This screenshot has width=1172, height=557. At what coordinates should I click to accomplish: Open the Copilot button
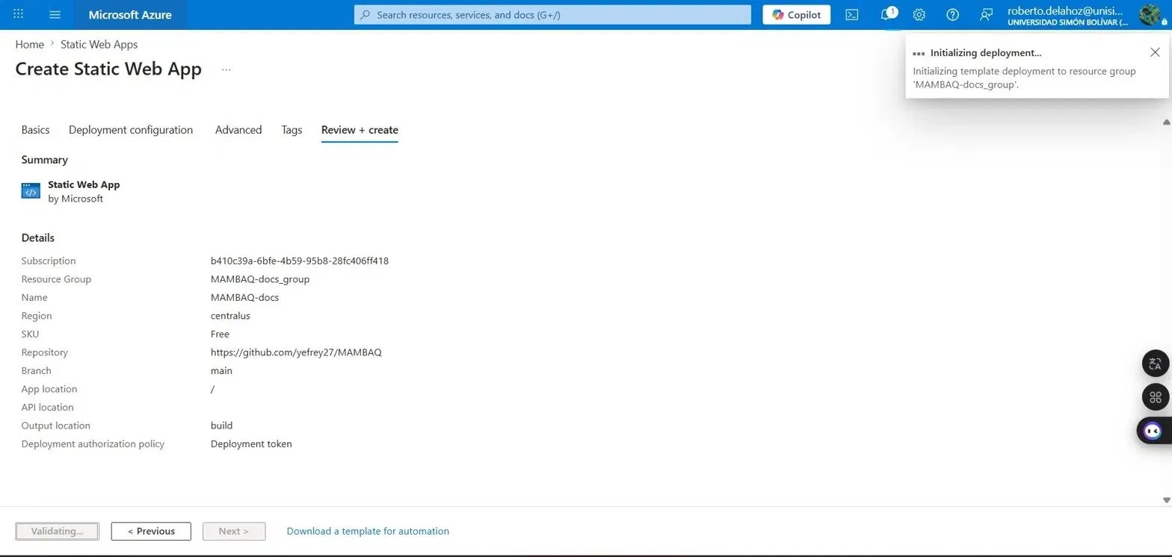[796, 14]
